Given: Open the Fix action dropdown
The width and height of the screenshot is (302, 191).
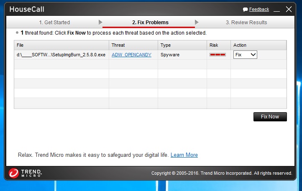Looking at the screenshot, I should tap(245, 55).
